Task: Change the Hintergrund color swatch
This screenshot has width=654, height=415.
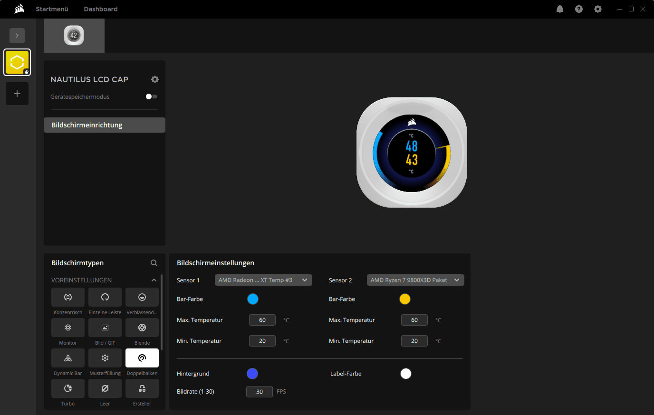Action: tap(252, 374)
